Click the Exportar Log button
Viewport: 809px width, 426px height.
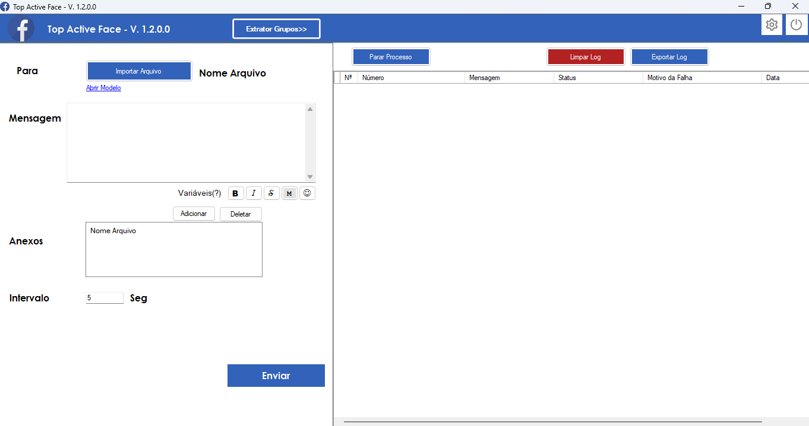coord(669,57)
